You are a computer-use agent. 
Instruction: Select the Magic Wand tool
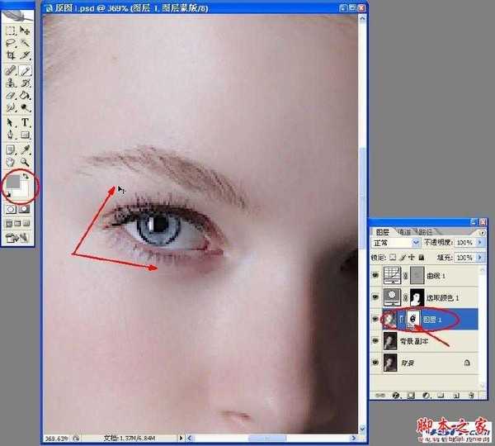[x=25, y=43]
